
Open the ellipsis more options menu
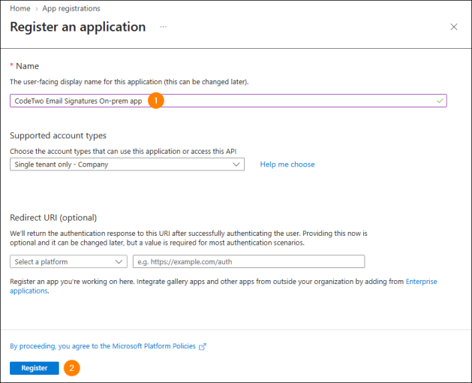pos(163,27)
